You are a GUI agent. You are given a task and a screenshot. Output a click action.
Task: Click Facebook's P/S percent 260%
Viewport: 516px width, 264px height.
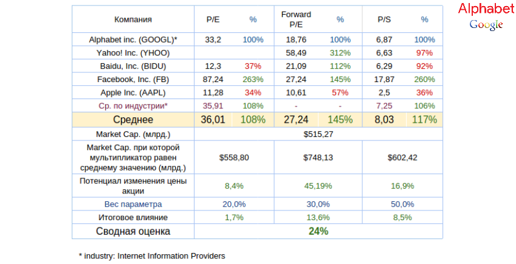pyautogui.click(x=424, y=79)
